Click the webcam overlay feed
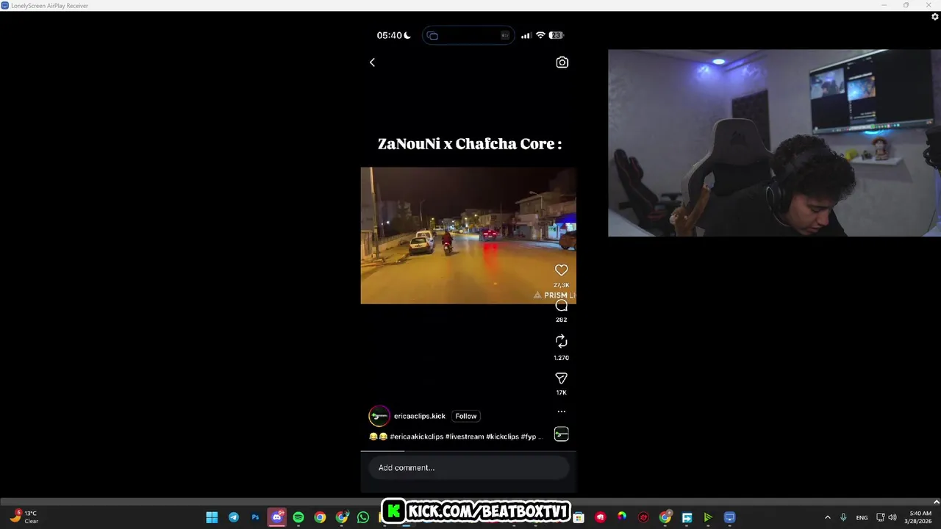941x529 pixels. (x=774, y=143)
